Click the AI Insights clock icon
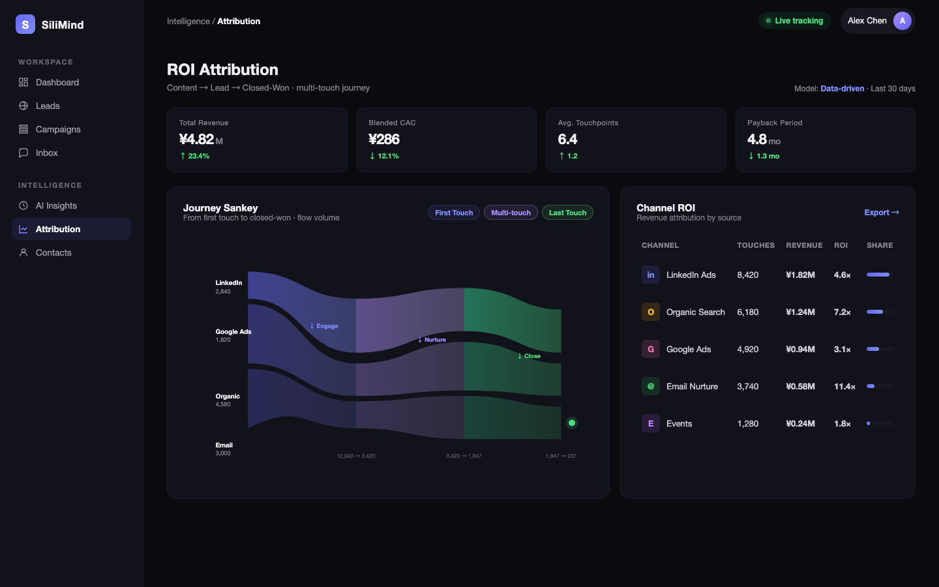 click(x=23, y=205)
